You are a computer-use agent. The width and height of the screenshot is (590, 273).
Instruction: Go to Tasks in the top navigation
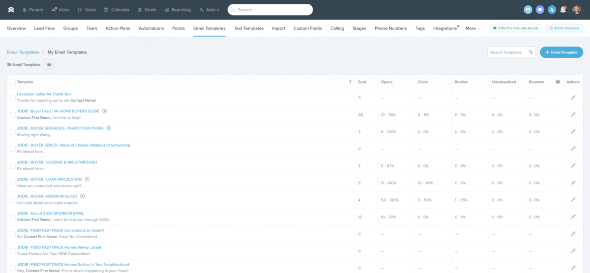click(87, 10)
